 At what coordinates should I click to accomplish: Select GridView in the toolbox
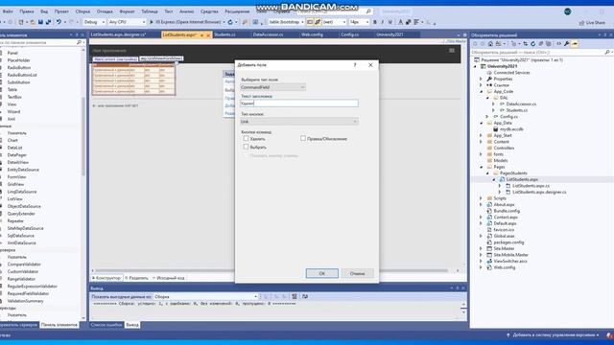click(15, 184)
